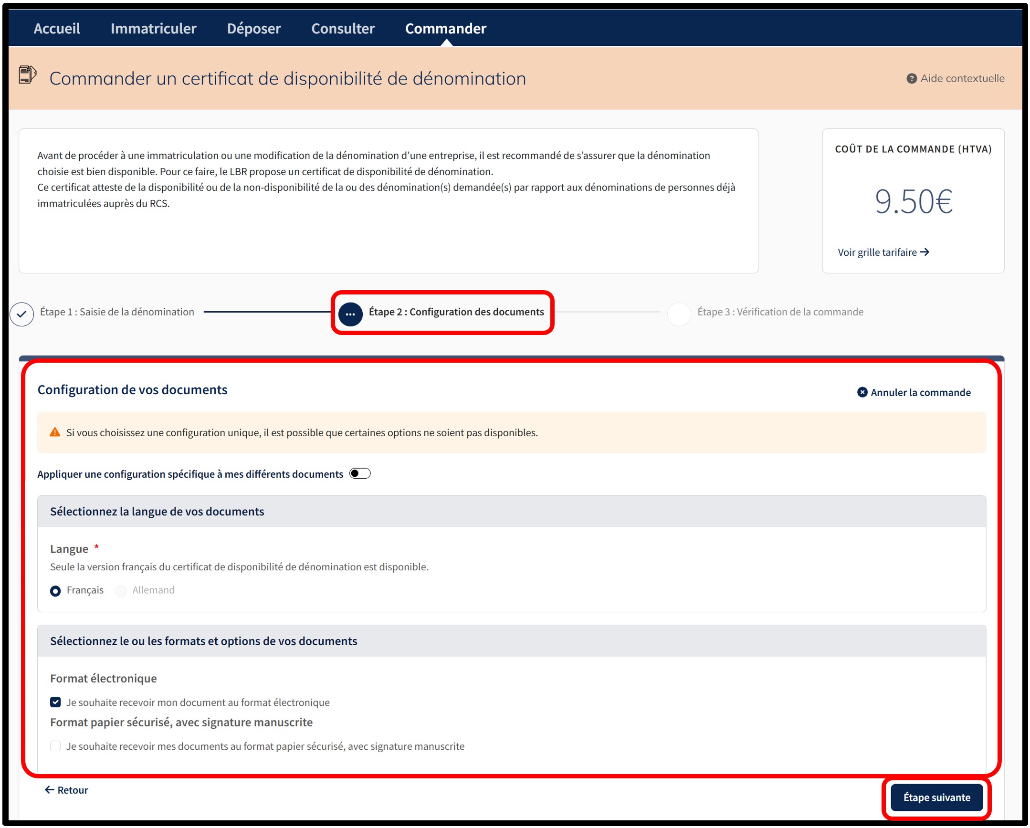Check secure paper format with signature checkbox
This screenshot has width=1030, height=828.
(55, 746)
